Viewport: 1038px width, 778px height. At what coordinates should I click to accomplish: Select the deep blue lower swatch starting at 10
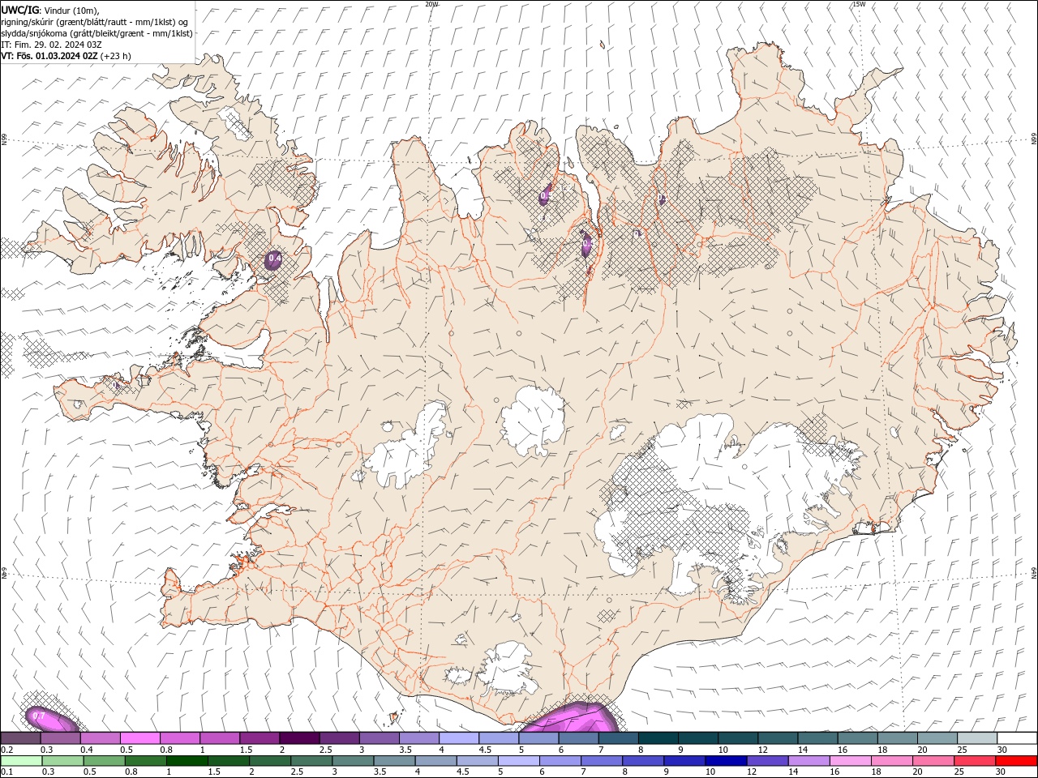click(726, 761)
